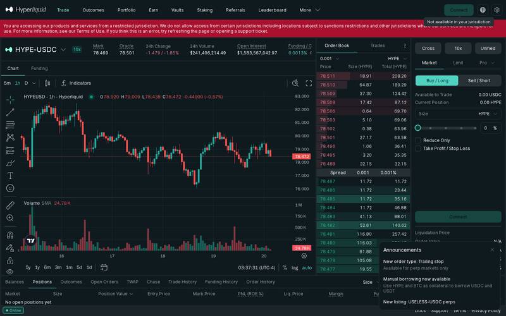Switch to the Funding tab
Image resolution: width=506 pixels, height=316 pixels.
(39, 68)
